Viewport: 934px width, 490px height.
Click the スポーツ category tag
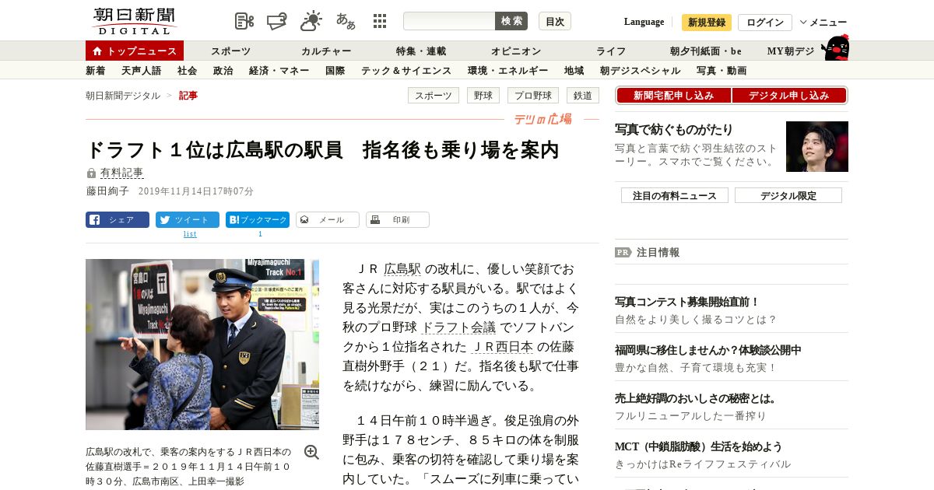coord(433,96)
